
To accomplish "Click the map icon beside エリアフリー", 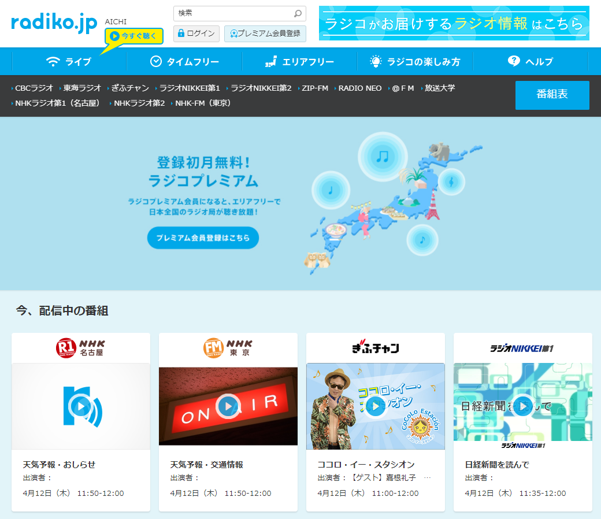I will tap(271, 61).
